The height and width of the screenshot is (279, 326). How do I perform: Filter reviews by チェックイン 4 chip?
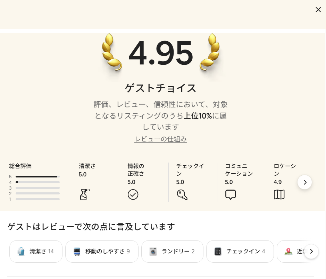pyautogui.click(x=240, y=251)
